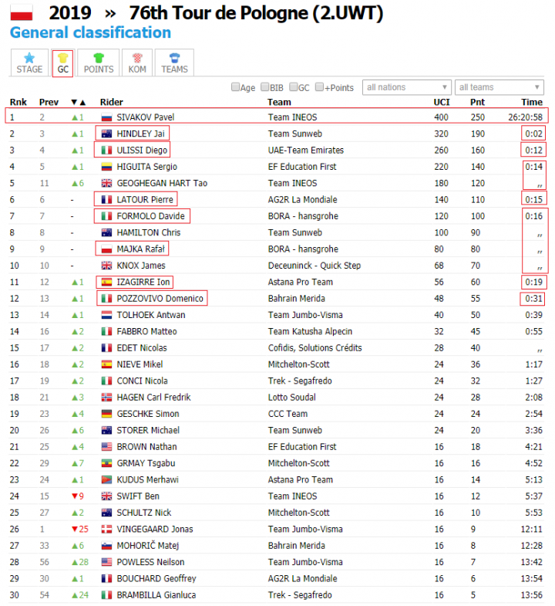Click the Rider column header
The image size is (555, 606).
pos(112,102)
